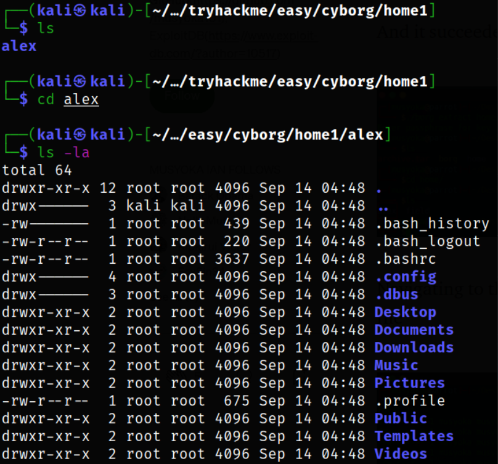Select the Desktop directory name

pyautogui.click(x=406, y=312)
